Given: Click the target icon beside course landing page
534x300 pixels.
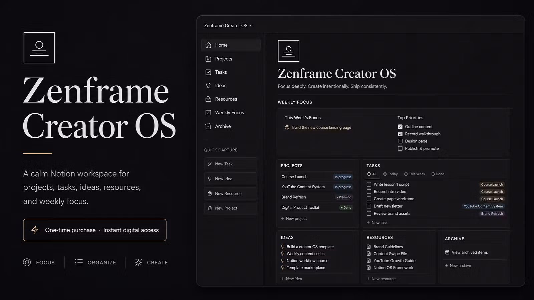Looking at the screenshot, I should coord(287,127).
